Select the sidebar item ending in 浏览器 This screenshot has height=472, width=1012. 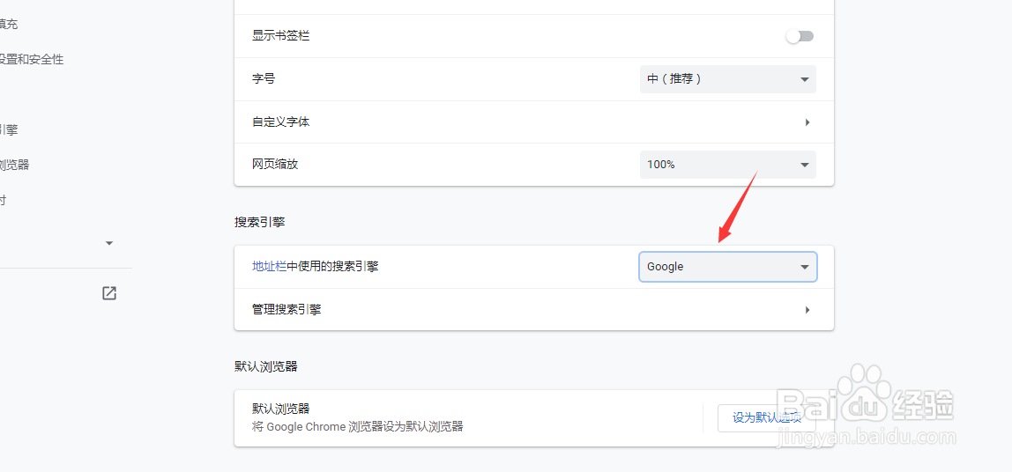15,165
